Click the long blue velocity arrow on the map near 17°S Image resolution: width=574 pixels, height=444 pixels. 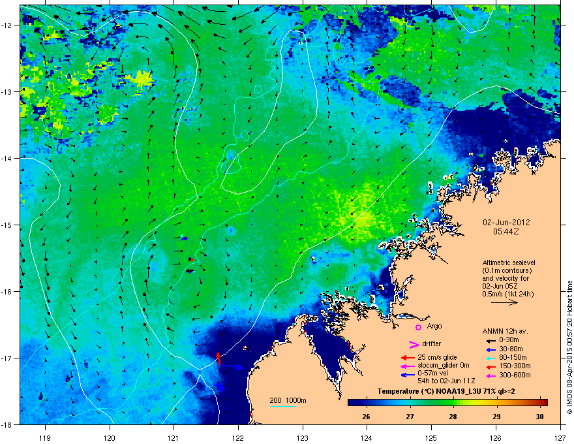tap(232, 366)
